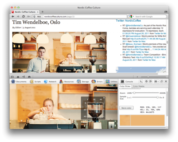The width and height of the screenshot is (178, 142).
Task: Open the Google search engine dropdown
Action: pyautogui.click(x=131, y=17)
